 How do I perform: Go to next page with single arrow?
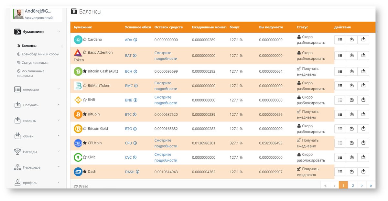[x=362, y=185]
